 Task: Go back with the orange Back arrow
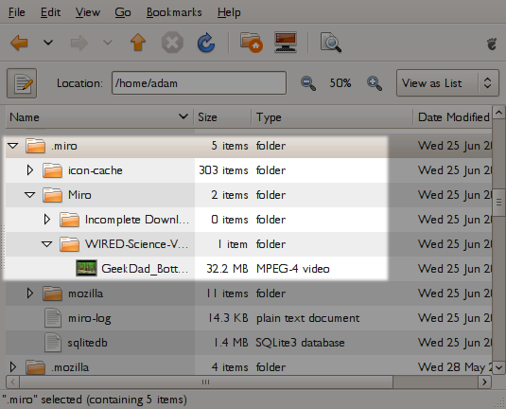coord(19,43)
